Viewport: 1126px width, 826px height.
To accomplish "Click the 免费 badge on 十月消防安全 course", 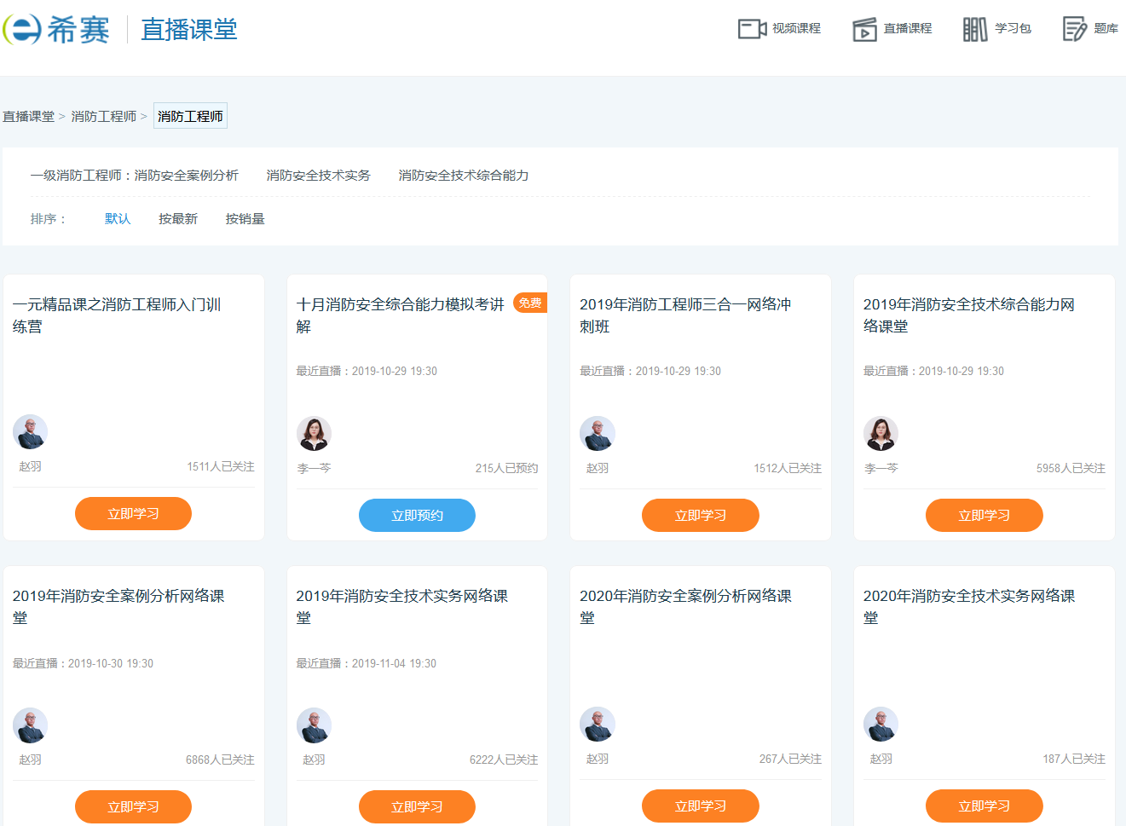I will pyautogui.click(x=529, y=303).
